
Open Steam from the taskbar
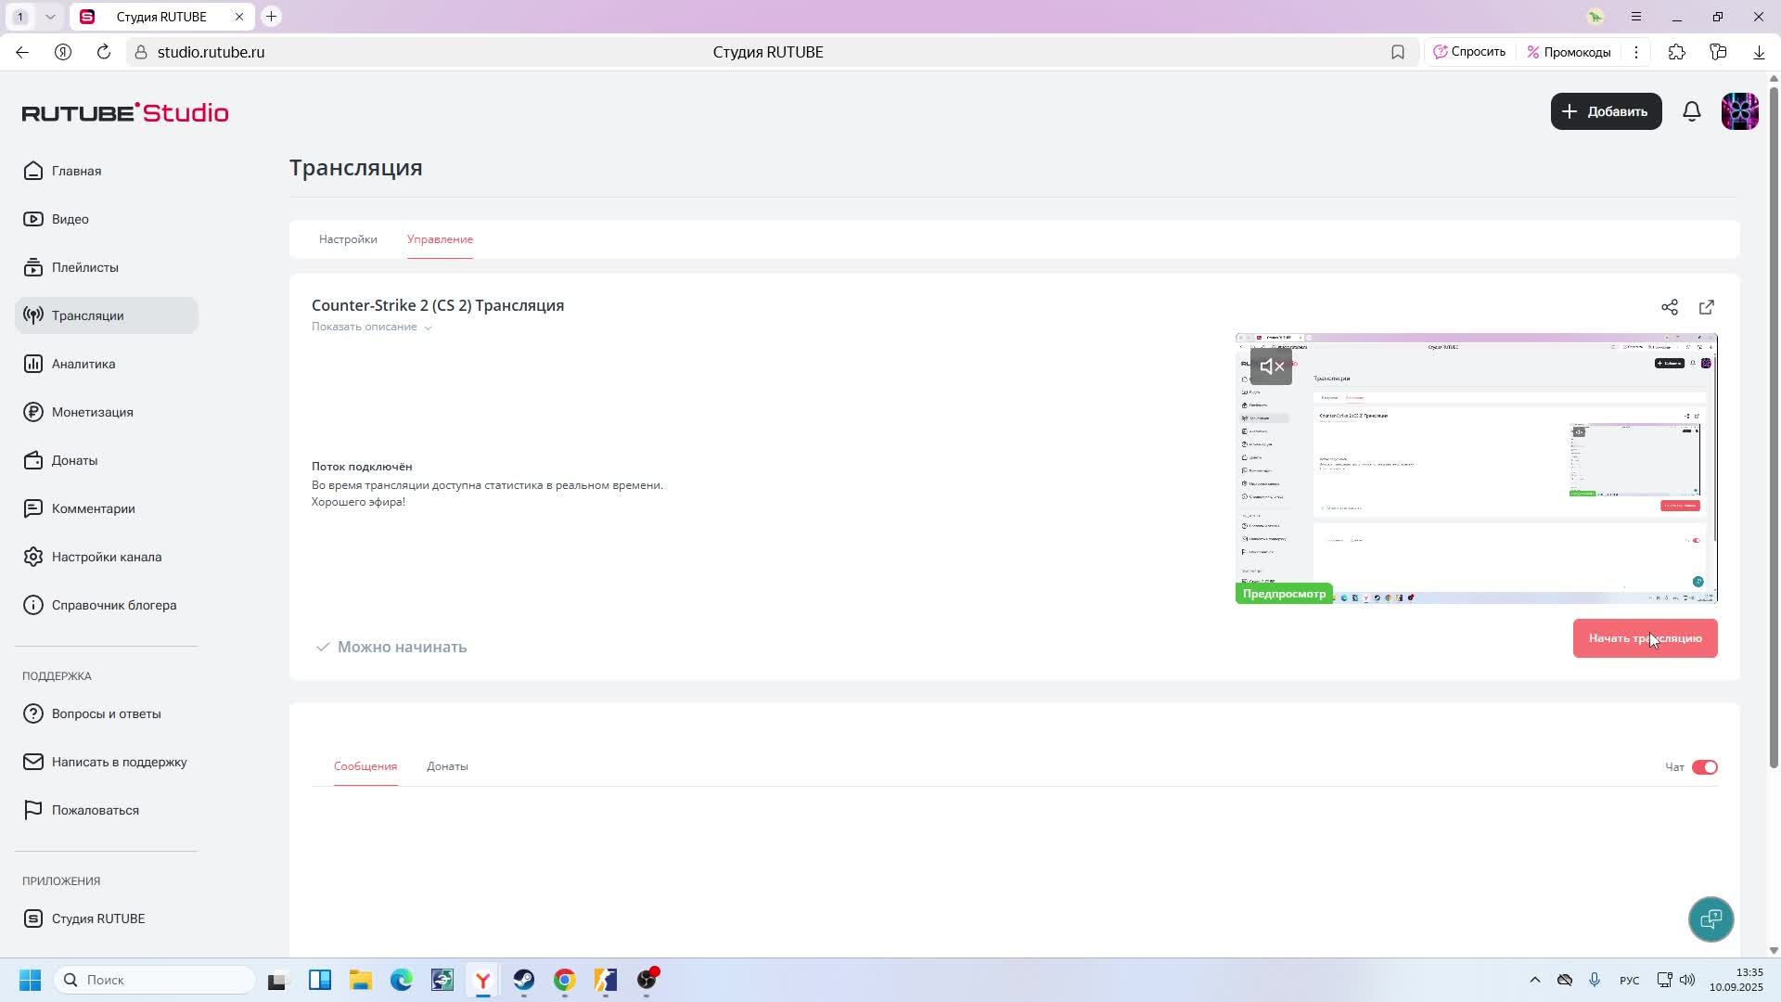(x=524, y=980)
